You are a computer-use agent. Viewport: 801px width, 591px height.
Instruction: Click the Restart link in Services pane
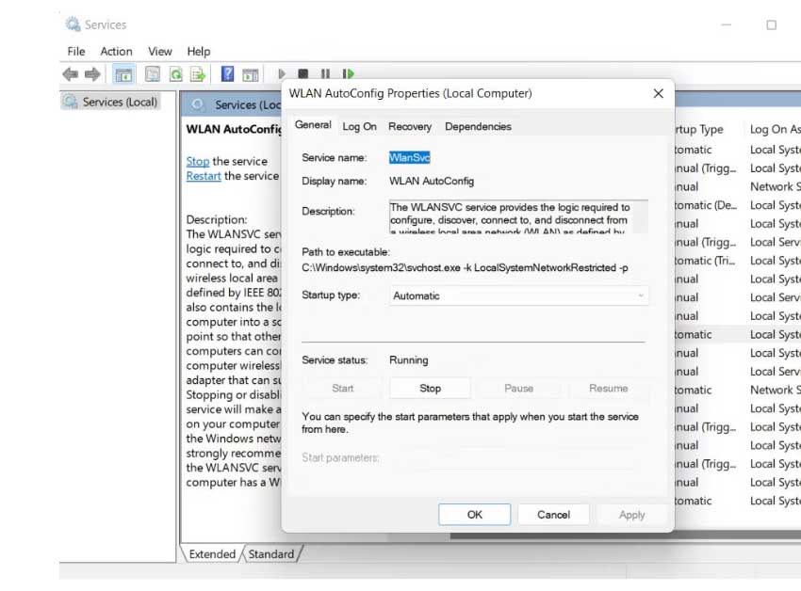point(204,176)
